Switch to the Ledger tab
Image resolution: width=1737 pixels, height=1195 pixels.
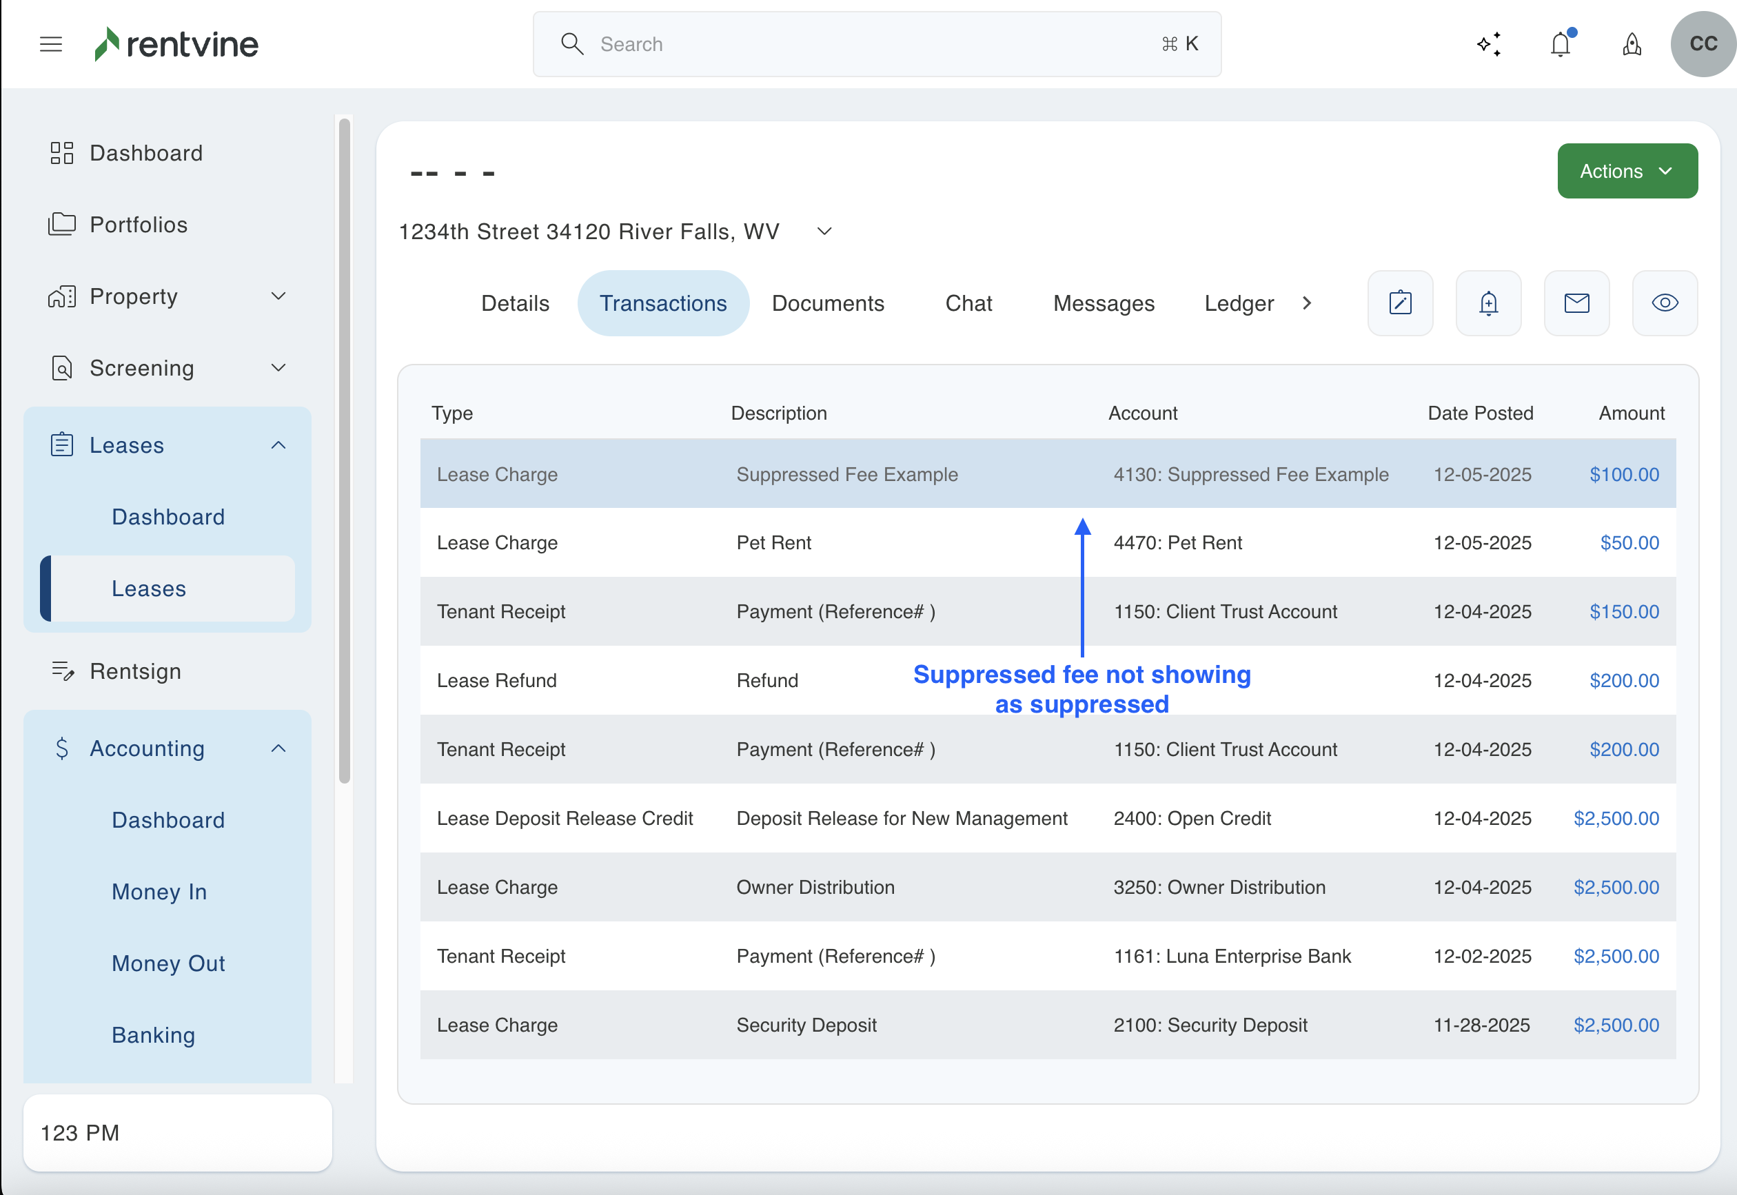tap(1239, 303)
